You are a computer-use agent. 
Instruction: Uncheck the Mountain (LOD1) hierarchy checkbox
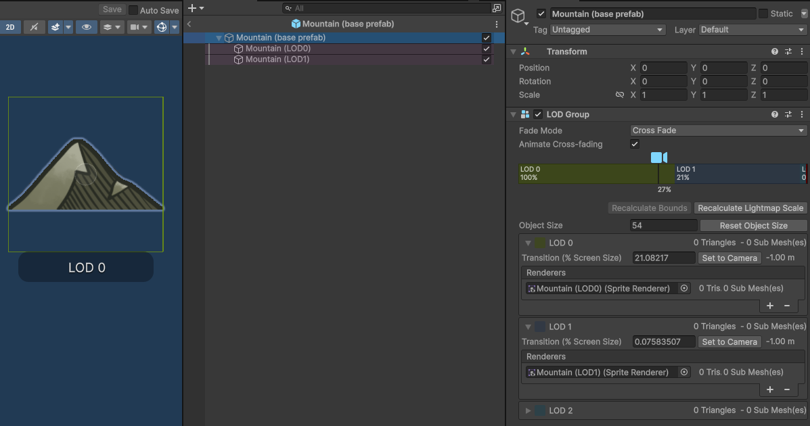point(487,59)
